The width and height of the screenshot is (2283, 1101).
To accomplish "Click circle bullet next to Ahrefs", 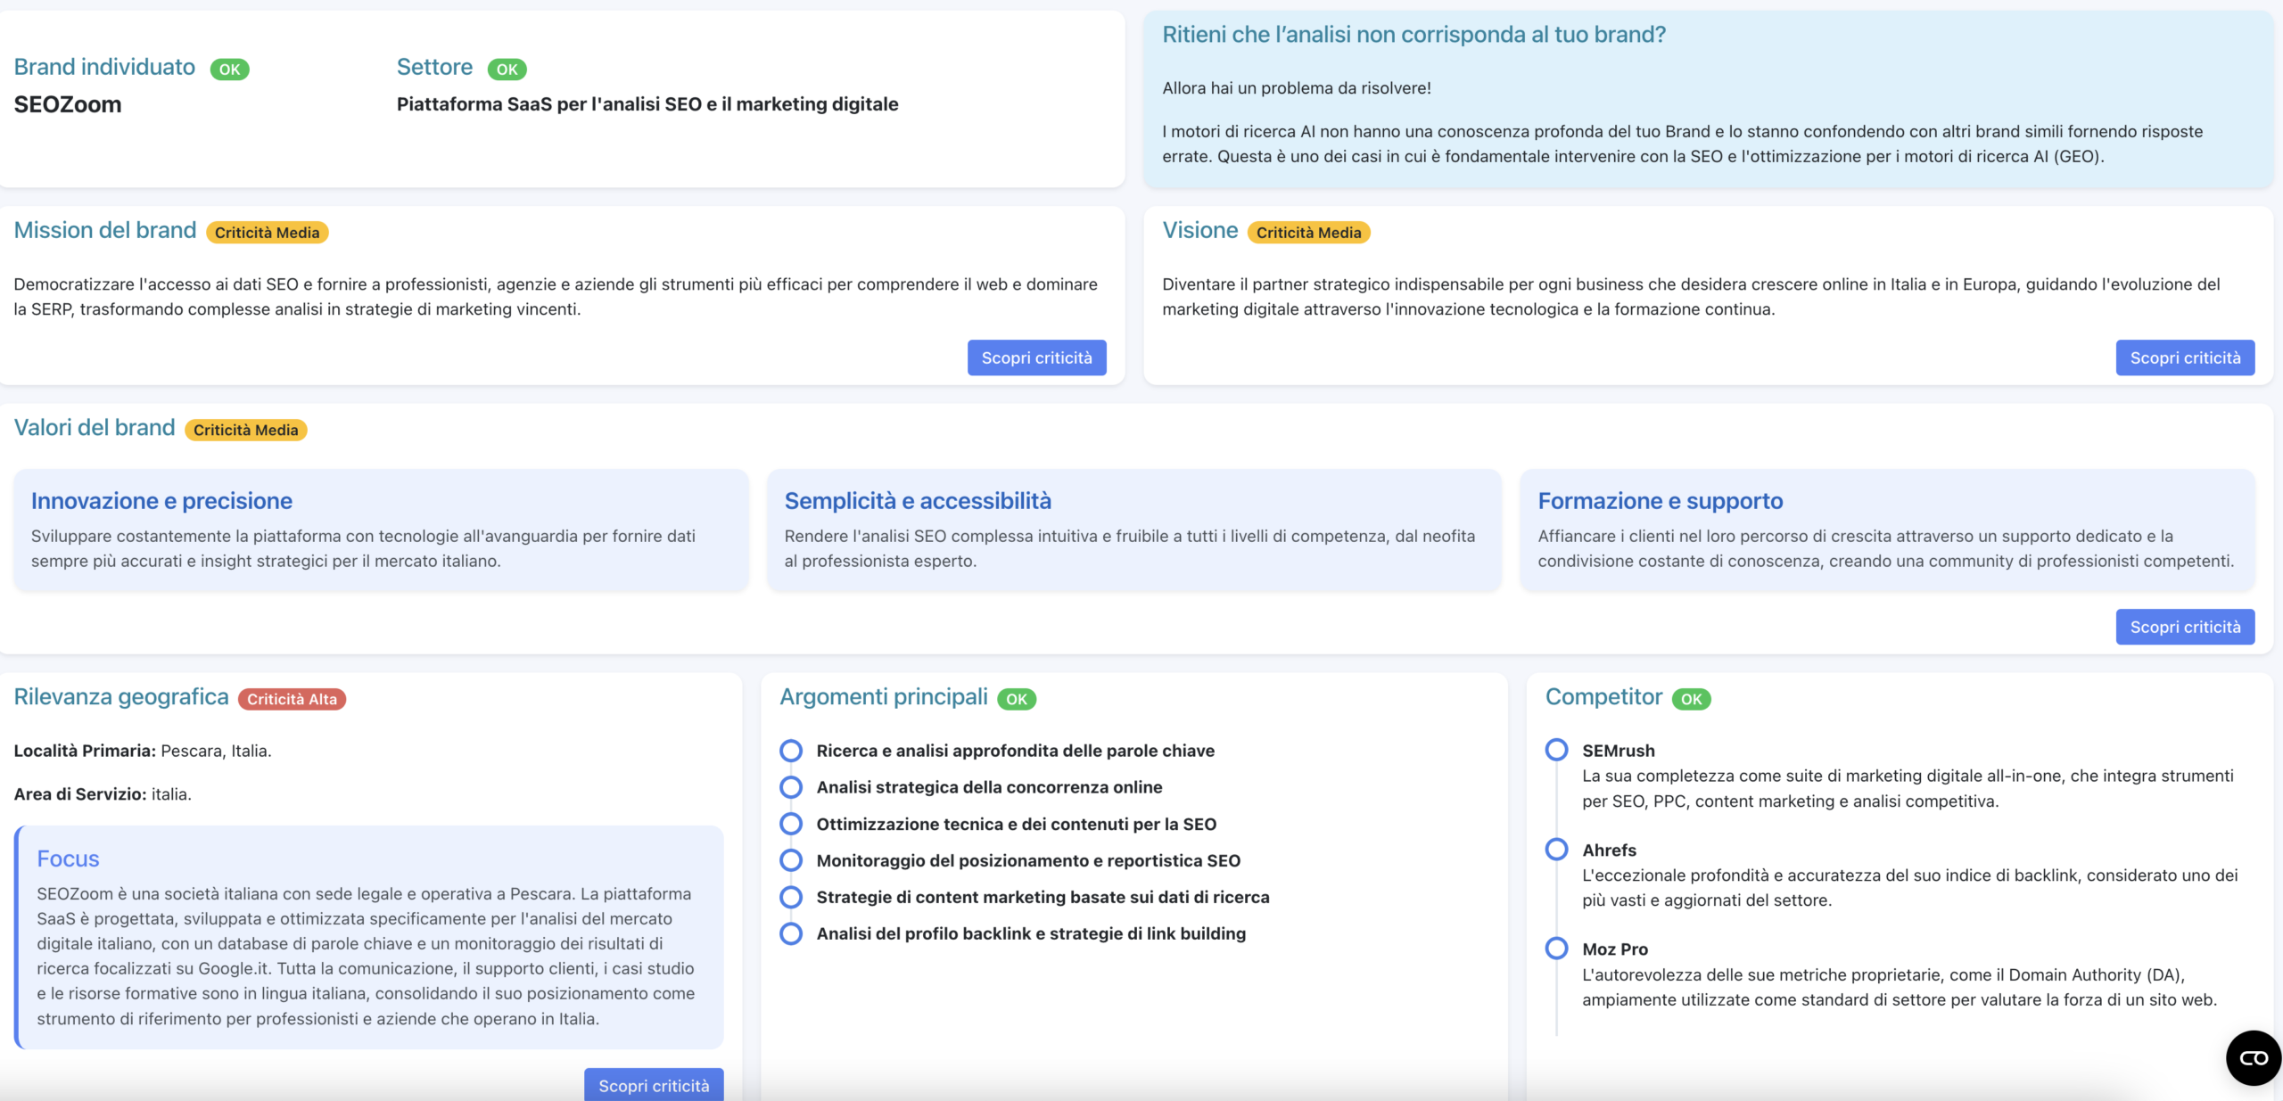I will click(x=1556, y=849).
